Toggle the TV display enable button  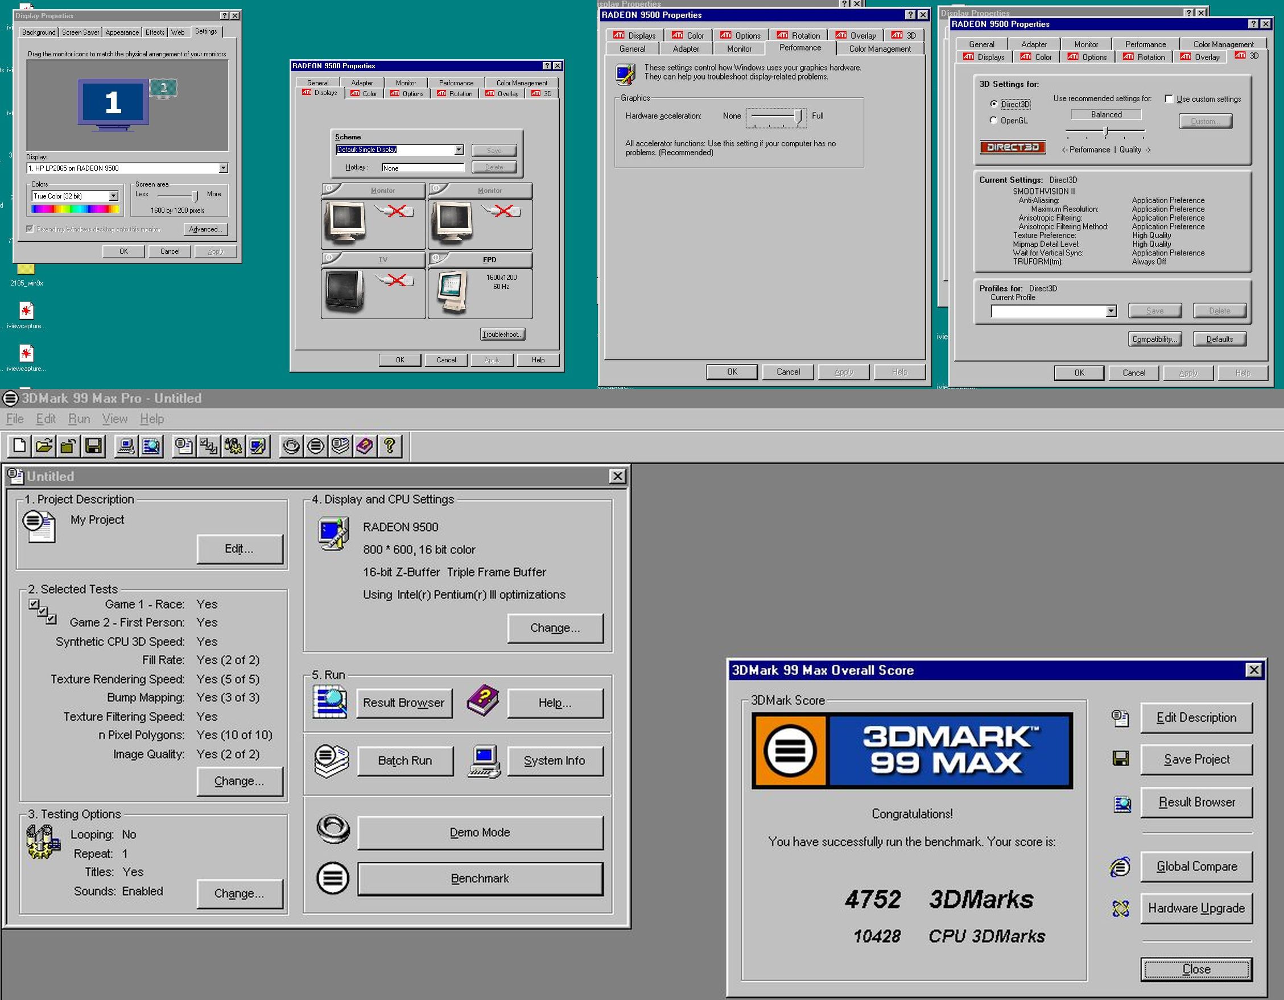[x=330, y=259]
